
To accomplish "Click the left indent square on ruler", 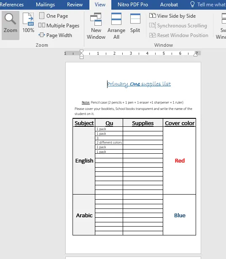I will (x=81, y=57).
